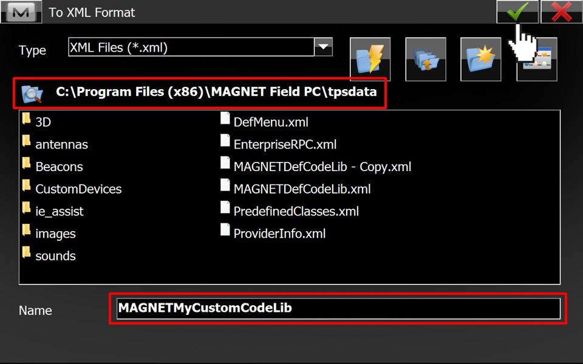Click the folder icon next to CustomDevices

(26, 186)
